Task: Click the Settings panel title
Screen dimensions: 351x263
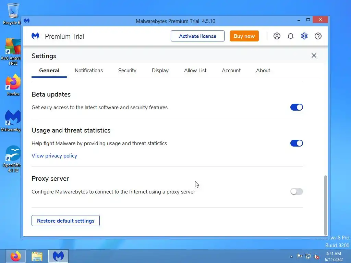Action: (x=44, y=56)
